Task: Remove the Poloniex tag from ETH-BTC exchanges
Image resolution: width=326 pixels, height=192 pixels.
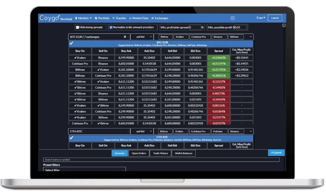Action: click(225, 132)
